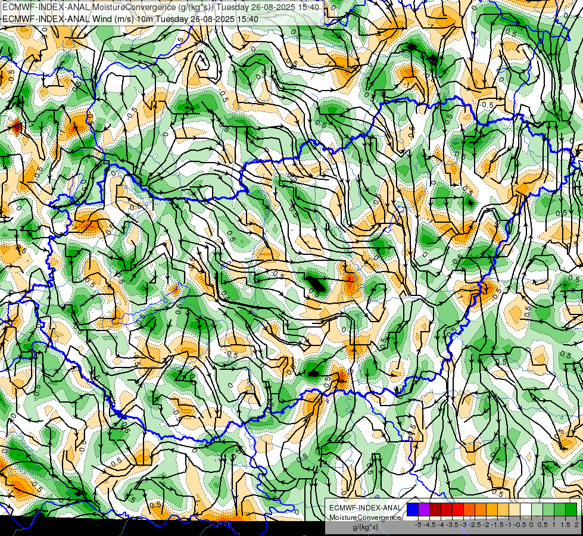This screenshot has height=536, width=583.
Task: Click the Wind (m/s) 10m title line
Action: click(x=130, y=18)
